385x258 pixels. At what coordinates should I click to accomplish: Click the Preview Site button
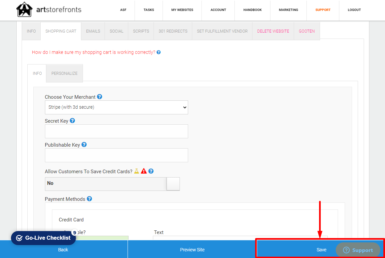(x=192, y=249)
